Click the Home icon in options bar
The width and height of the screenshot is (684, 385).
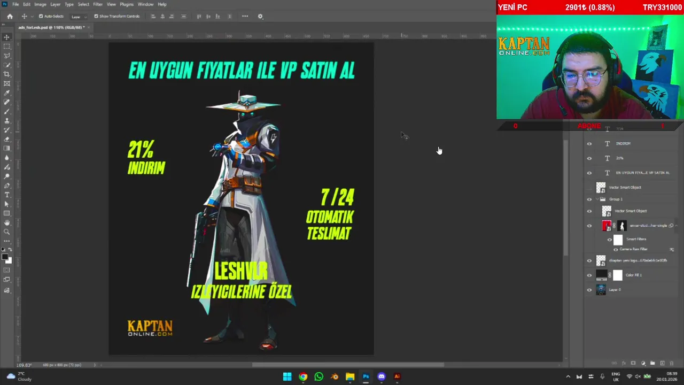click(10, 16)
